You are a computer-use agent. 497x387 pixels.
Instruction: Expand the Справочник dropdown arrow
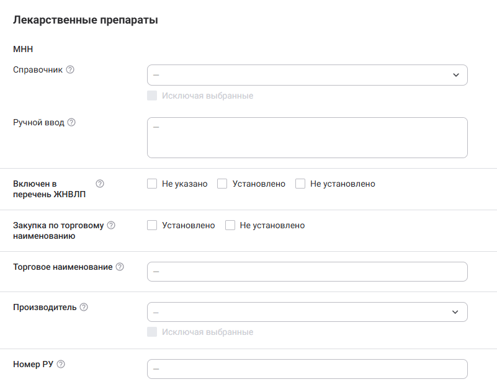click(x=456, y=75)
